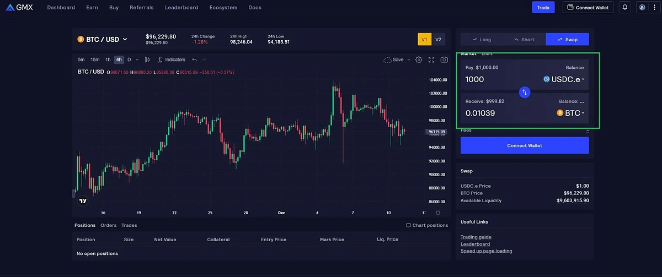The height and width of the screenshot is (277, 662).
Task: Click the swap direction arrows button
Action: coord(525,93)
